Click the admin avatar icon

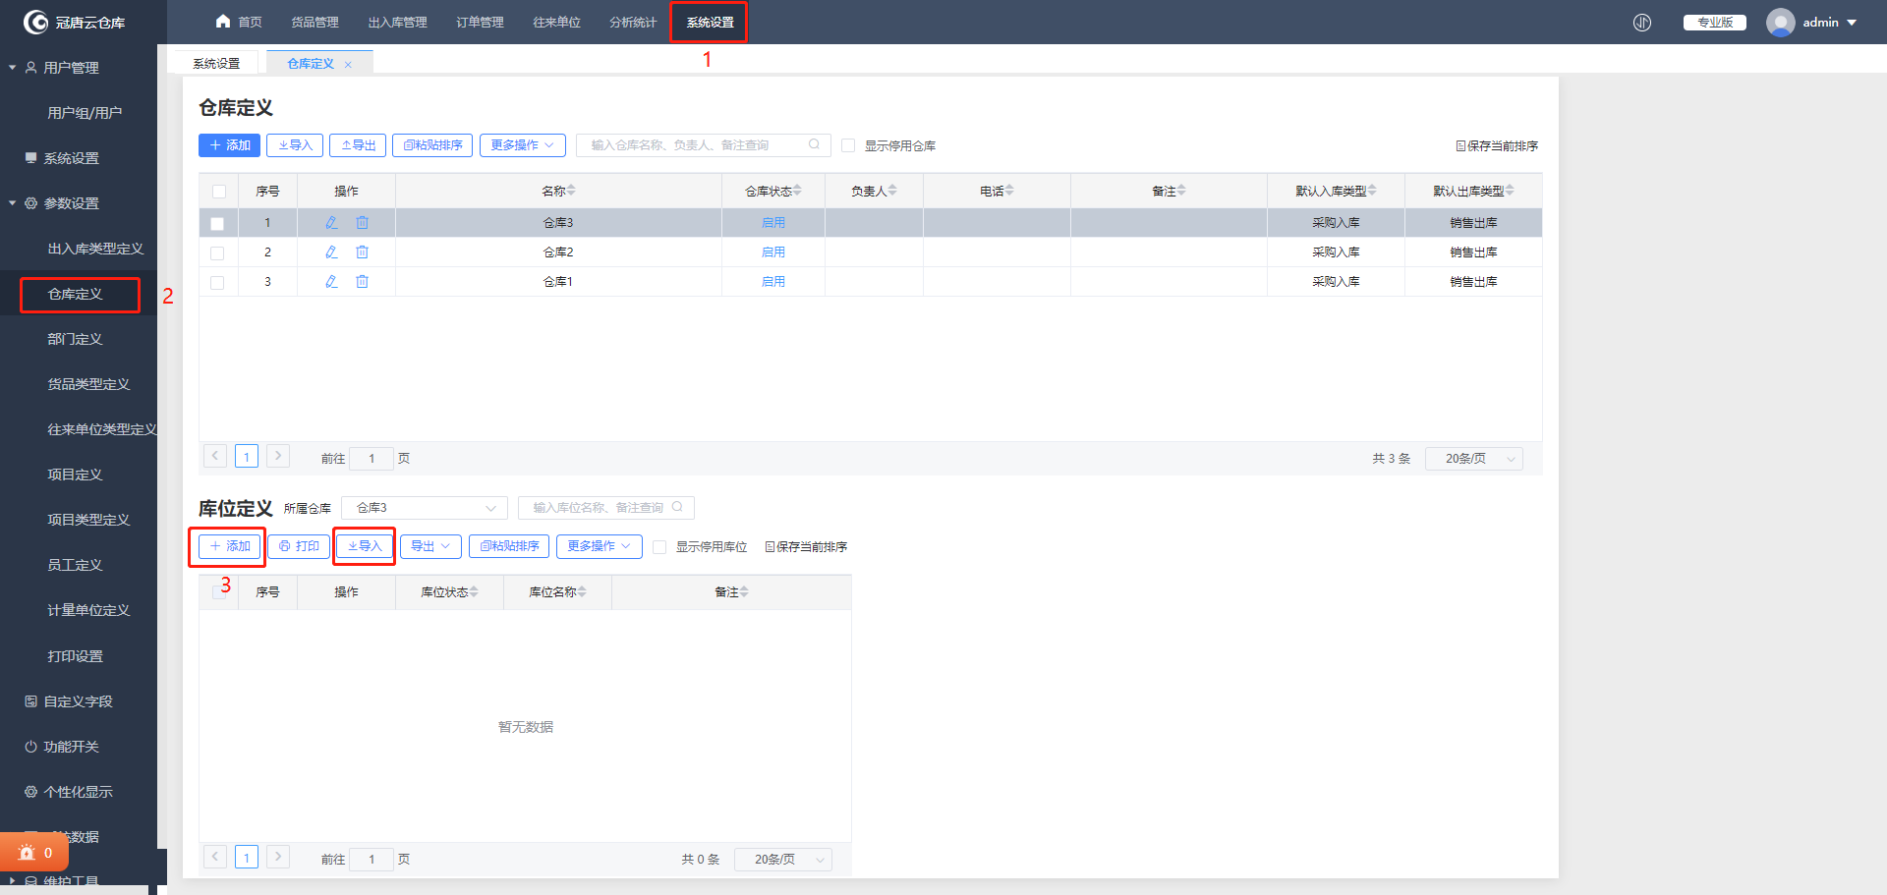[1780, 23]
